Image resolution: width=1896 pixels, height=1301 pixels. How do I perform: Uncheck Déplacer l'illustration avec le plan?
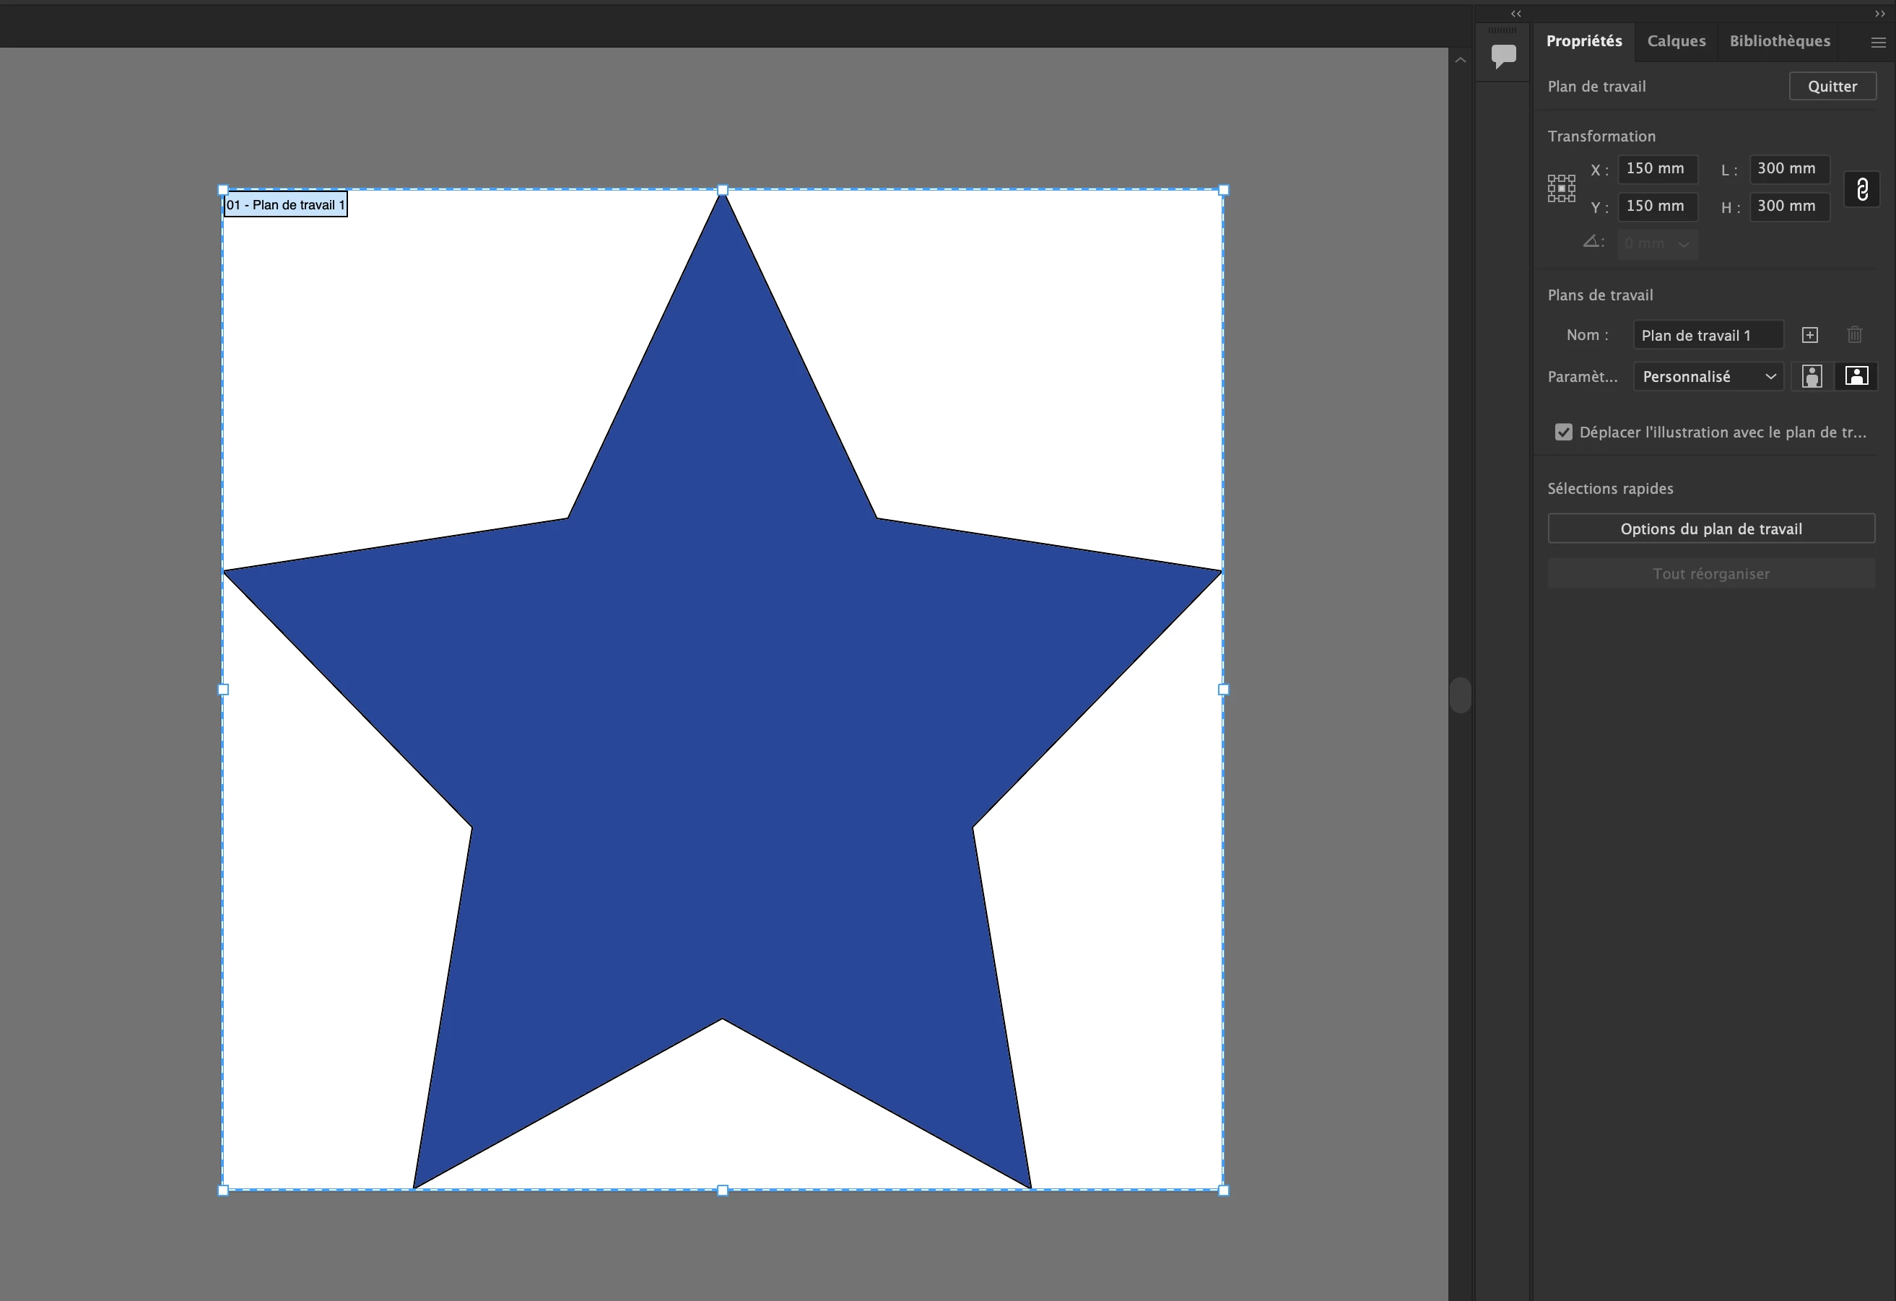tap(1563, 432)
